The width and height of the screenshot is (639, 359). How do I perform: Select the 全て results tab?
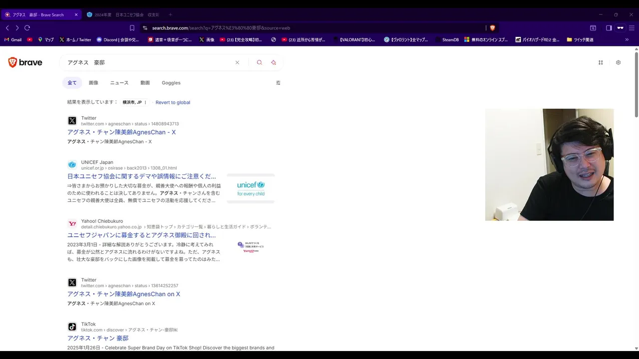point(72,83)
